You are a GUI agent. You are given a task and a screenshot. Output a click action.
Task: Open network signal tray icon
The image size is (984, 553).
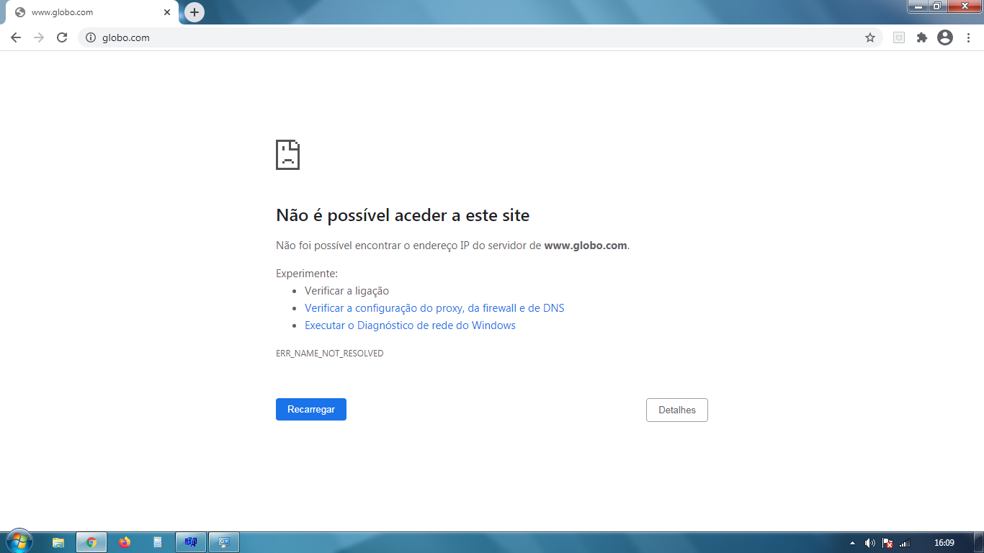tap(905, 543)
